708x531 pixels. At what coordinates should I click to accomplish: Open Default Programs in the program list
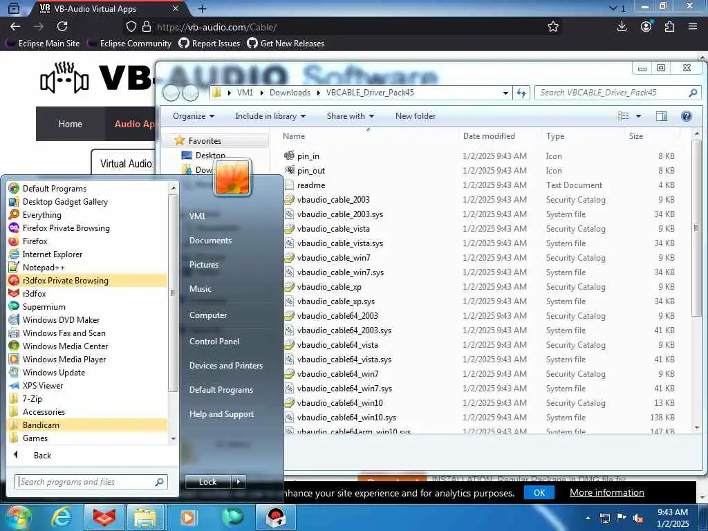point(54,188)
